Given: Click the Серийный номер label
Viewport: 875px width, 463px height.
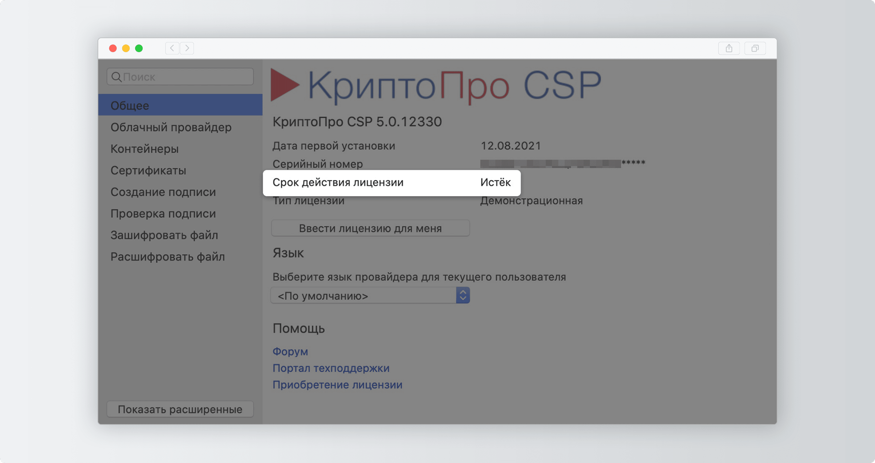Looking at the screenshot, I should (317, 164).
